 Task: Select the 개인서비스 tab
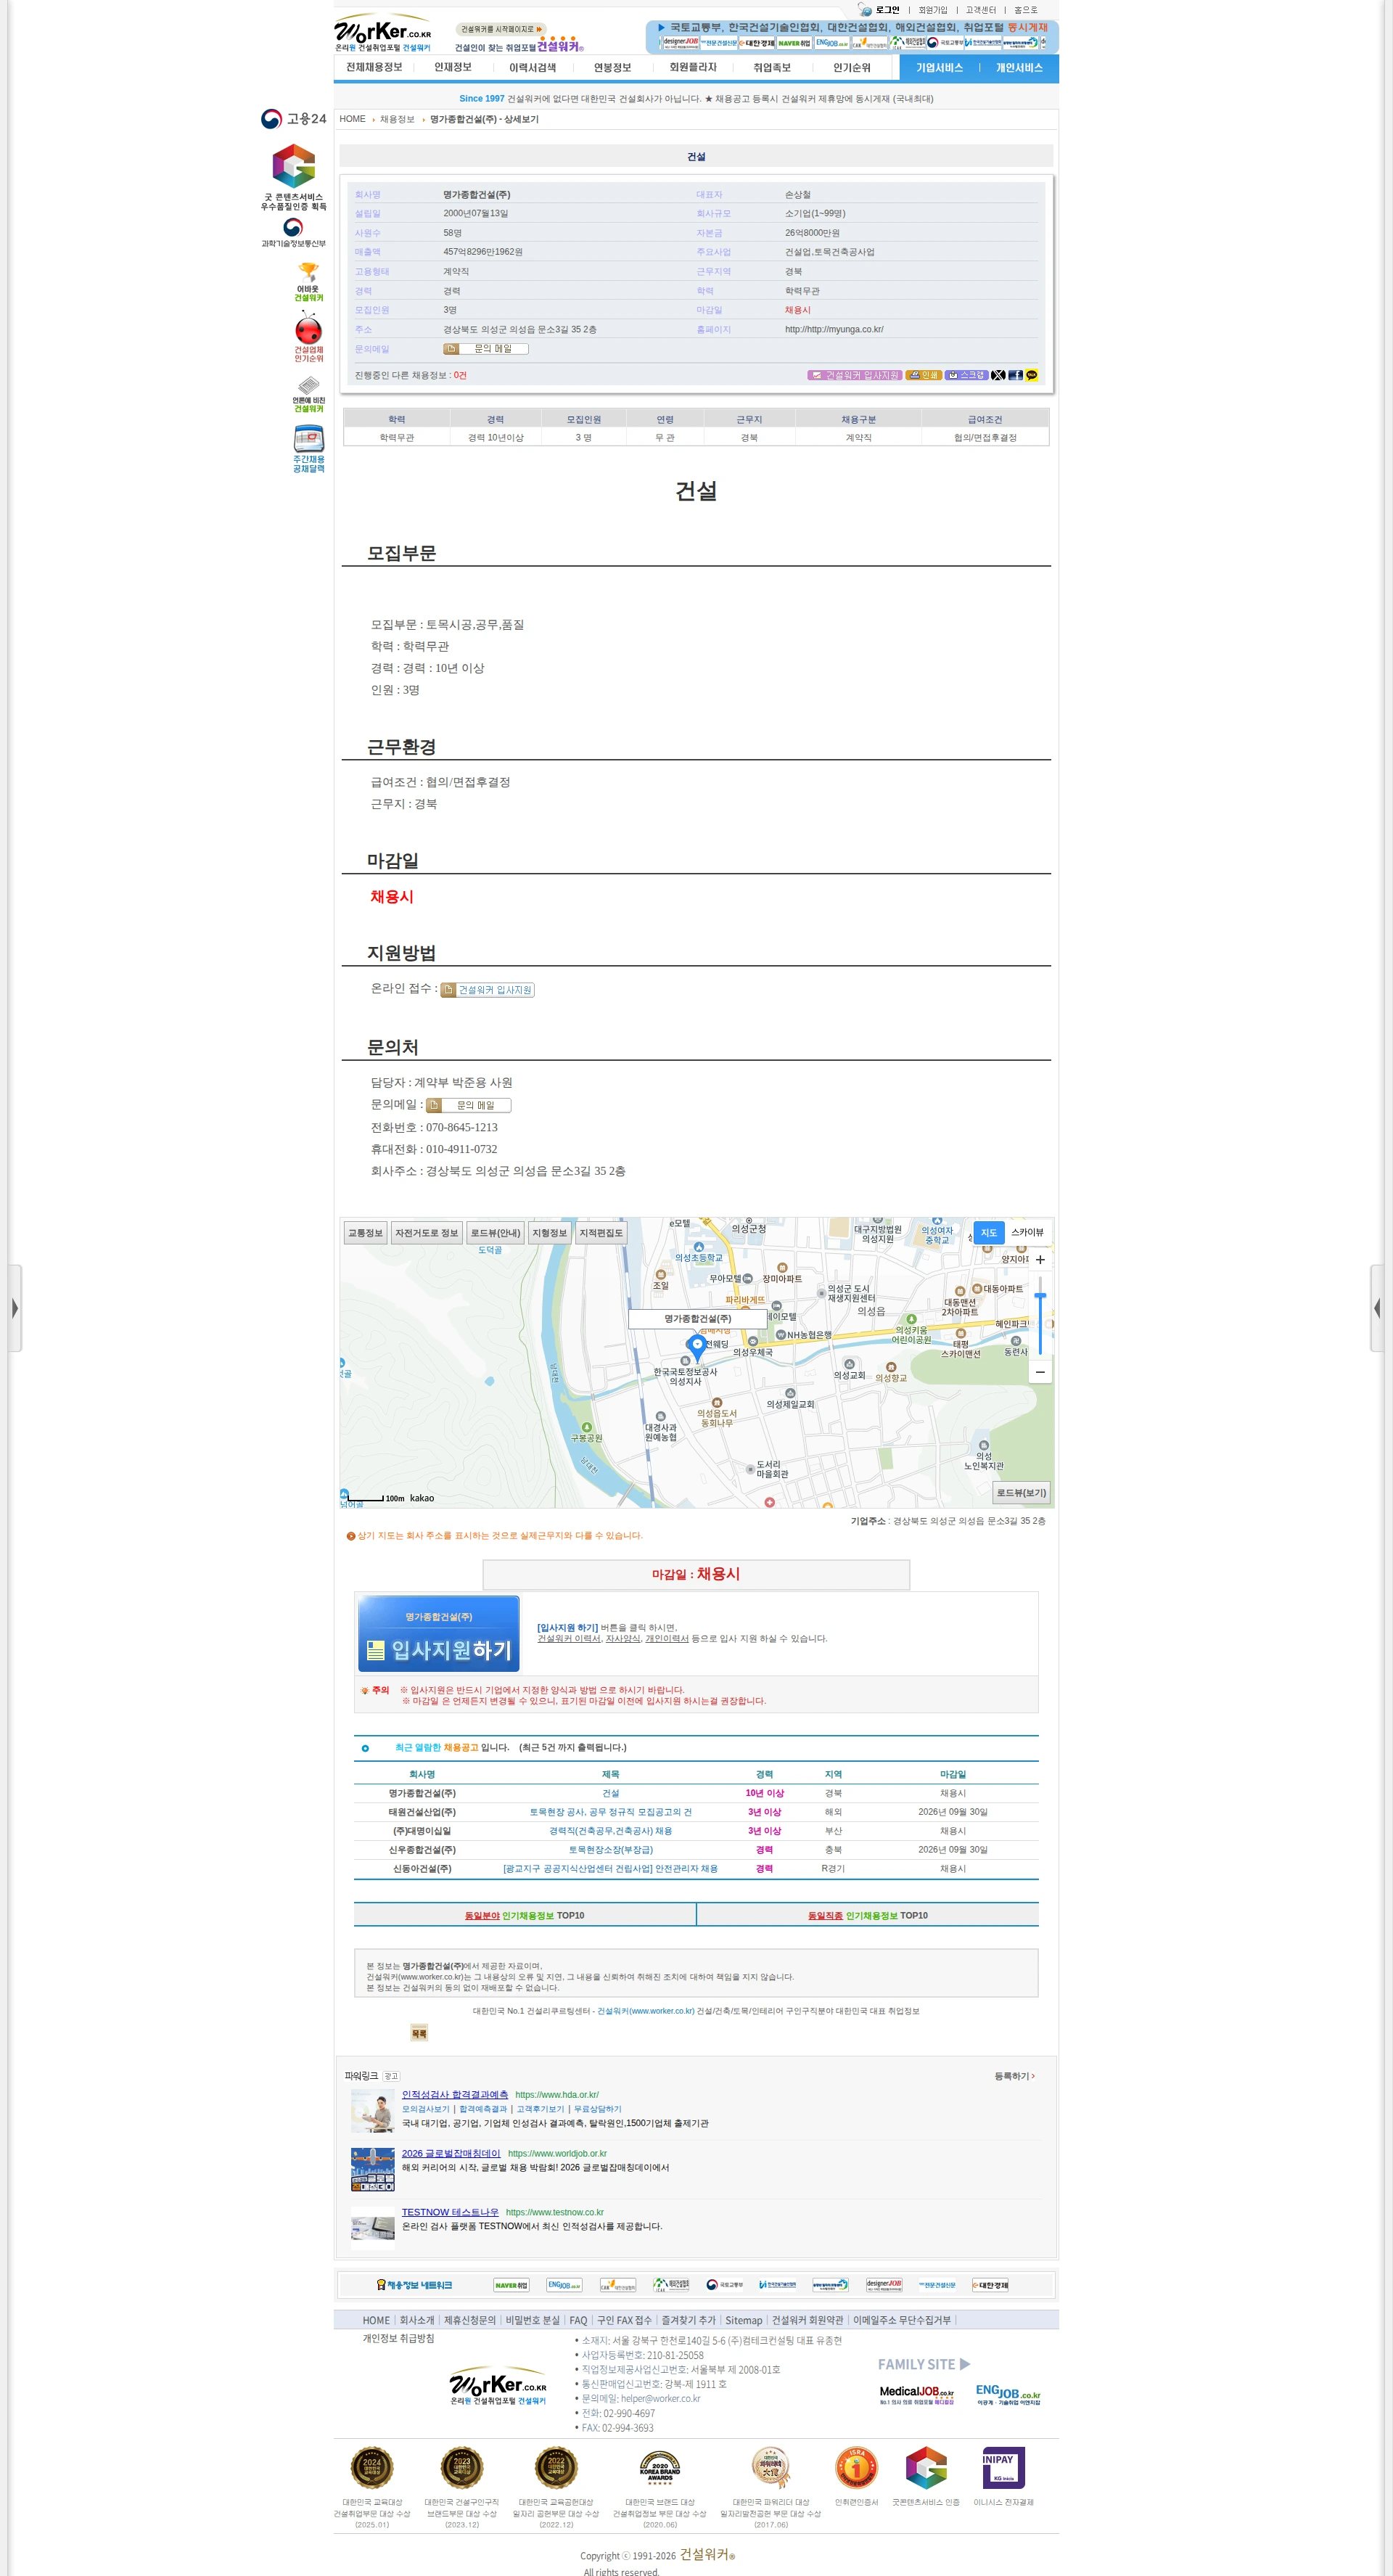(1019, 67)
